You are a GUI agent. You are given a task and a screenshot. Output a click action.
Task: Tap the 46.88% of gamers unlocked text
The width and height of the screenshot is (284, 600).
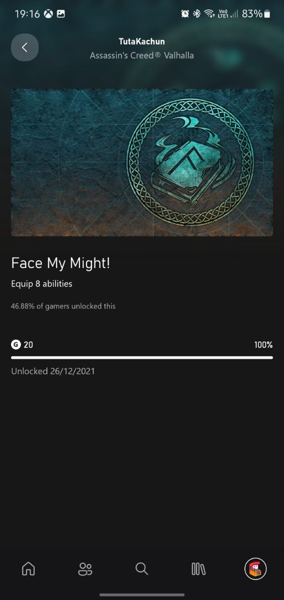tap(63, 306)
